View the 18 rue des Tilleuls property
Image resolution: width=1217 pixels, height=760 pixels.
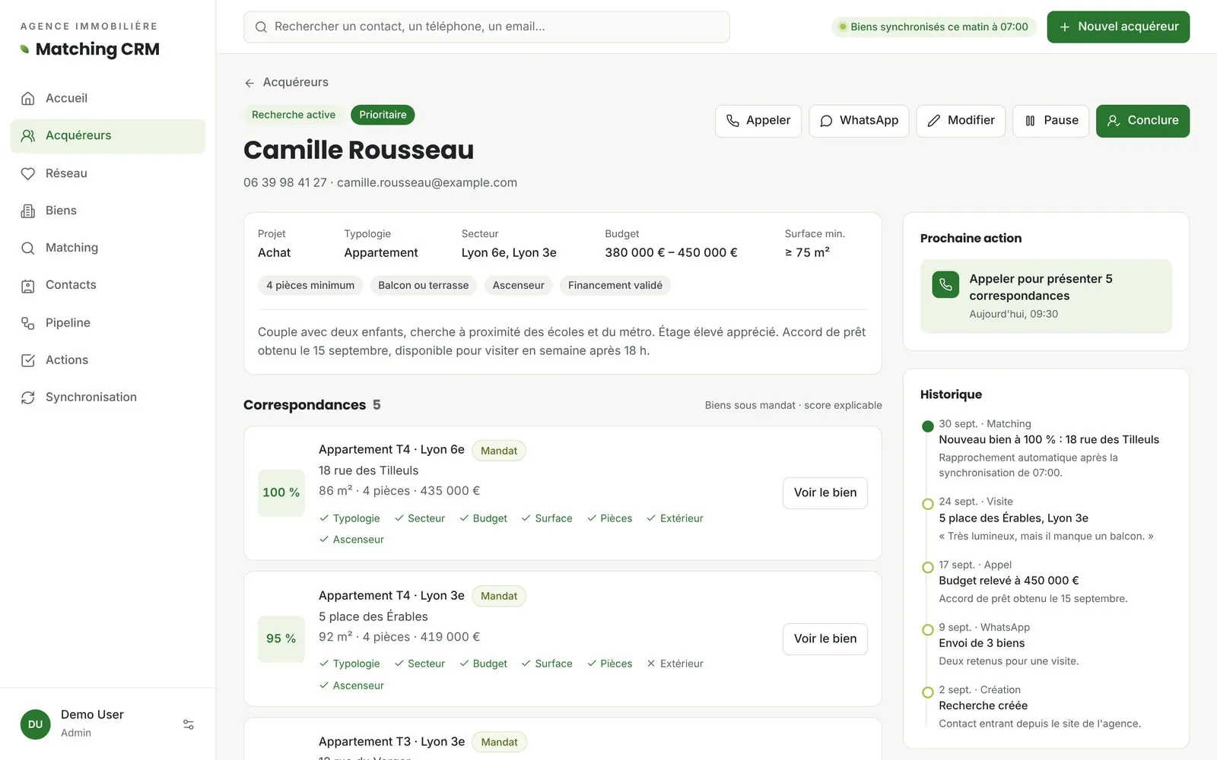click(x=825, y=492)
